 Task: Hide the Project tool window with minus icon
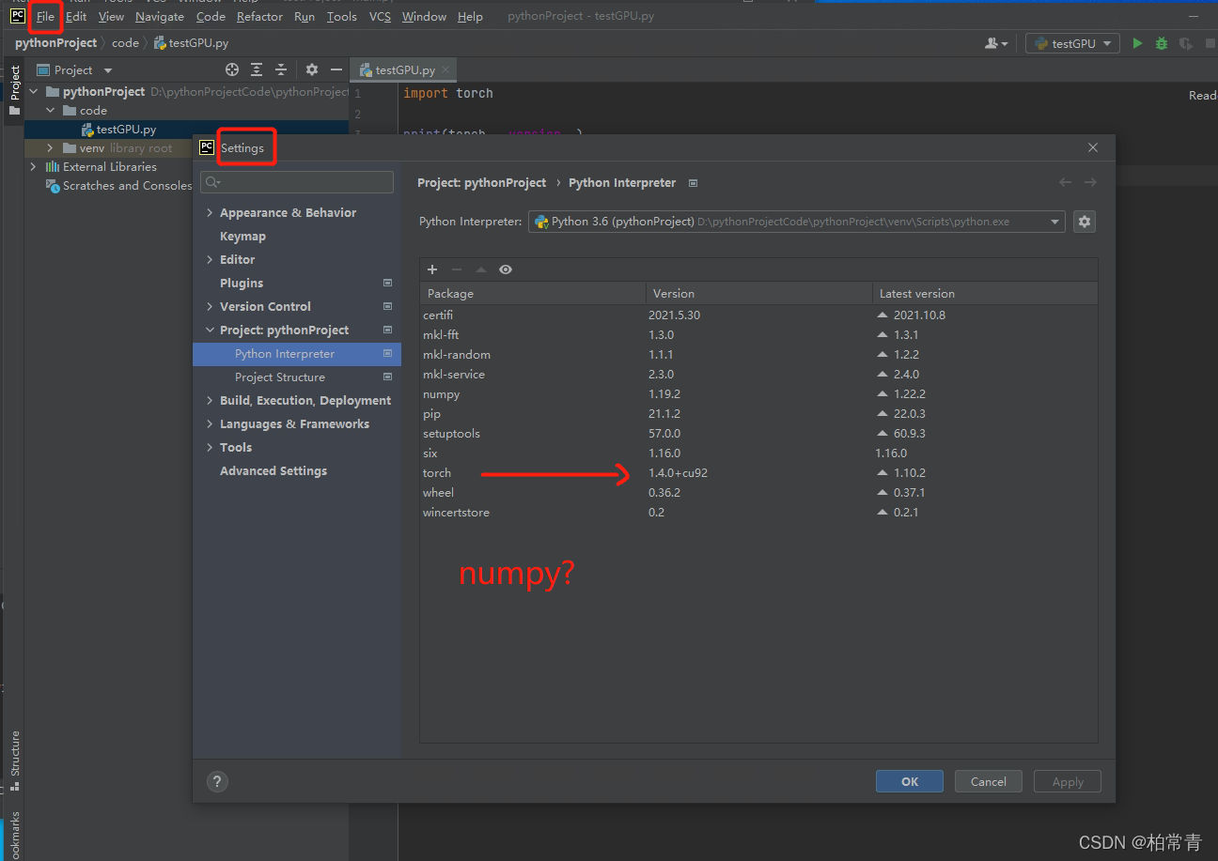coord(336,69)
